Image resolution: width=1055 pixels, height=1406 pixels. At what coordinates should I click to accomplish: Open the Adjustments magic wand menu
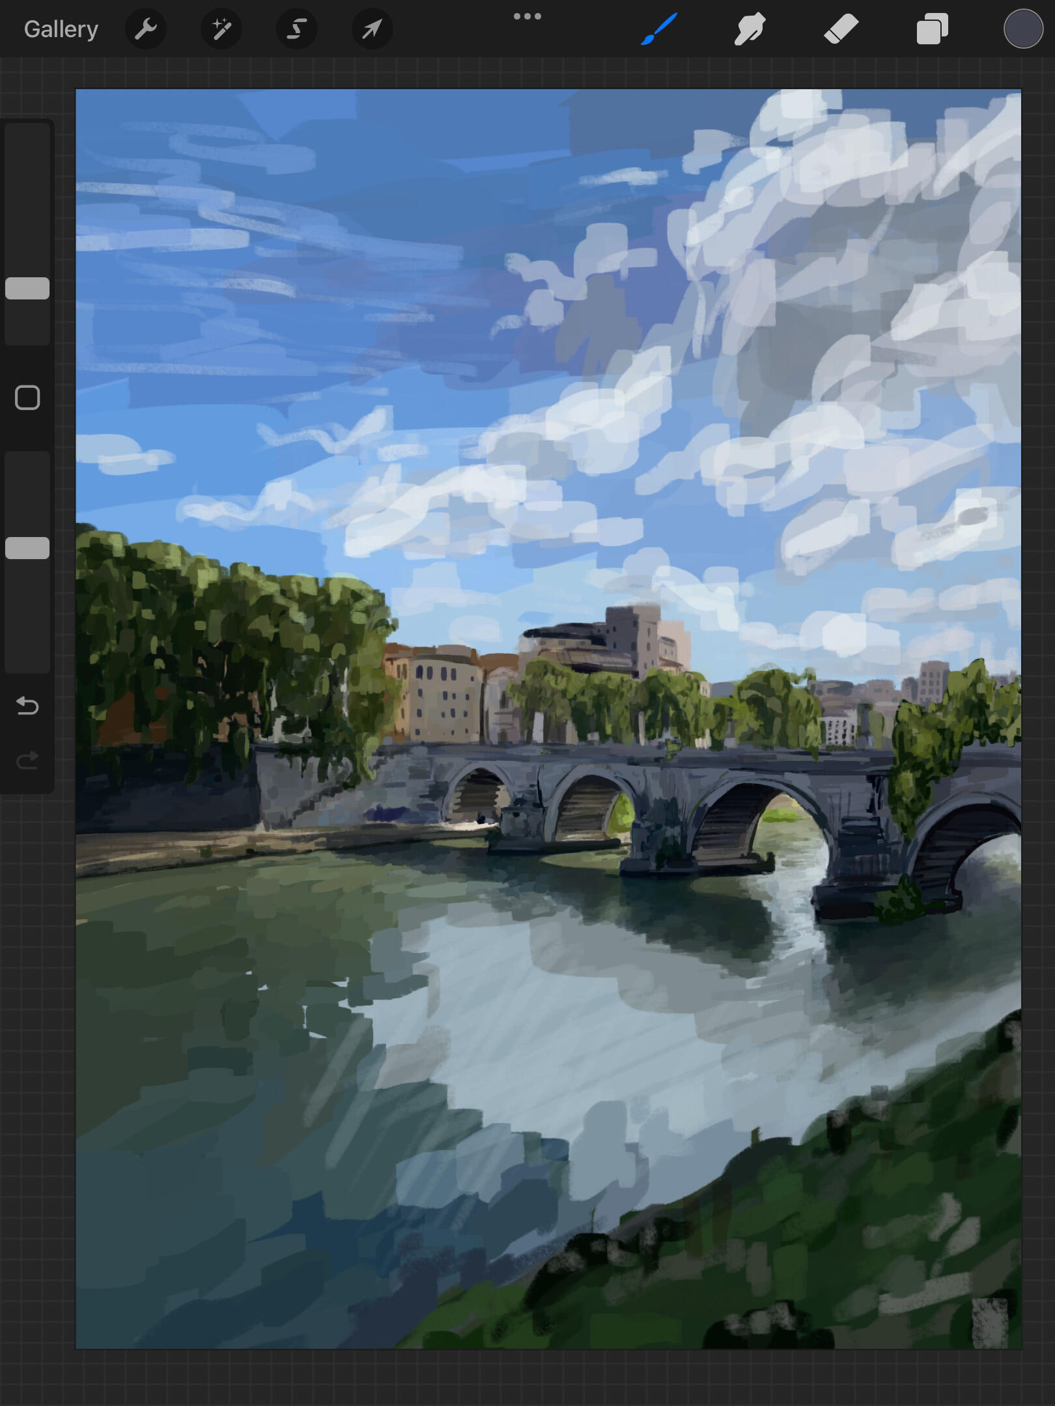pyautogui.click(x=221, y=29)
